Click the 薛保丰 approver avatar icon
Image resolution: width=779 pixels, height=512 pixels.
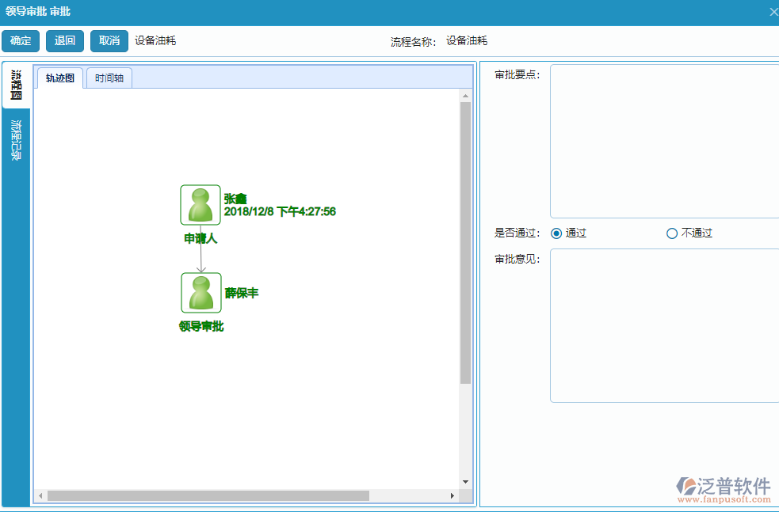(x=200, y=292)
